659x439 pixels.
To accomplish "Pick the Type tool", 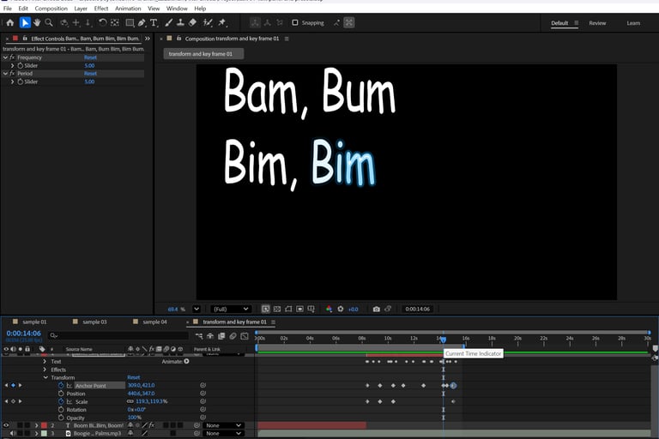I will pos(154,23).
